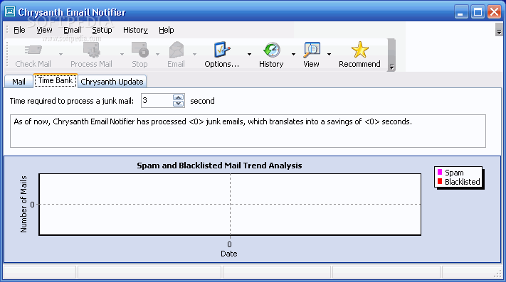
Task: Open the Email menu
Action: (72, 30)
